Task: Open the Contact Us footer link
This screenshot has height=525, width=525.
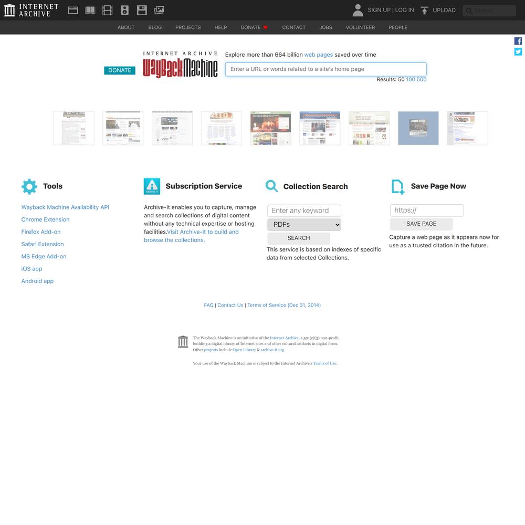Action: (230, 305)
